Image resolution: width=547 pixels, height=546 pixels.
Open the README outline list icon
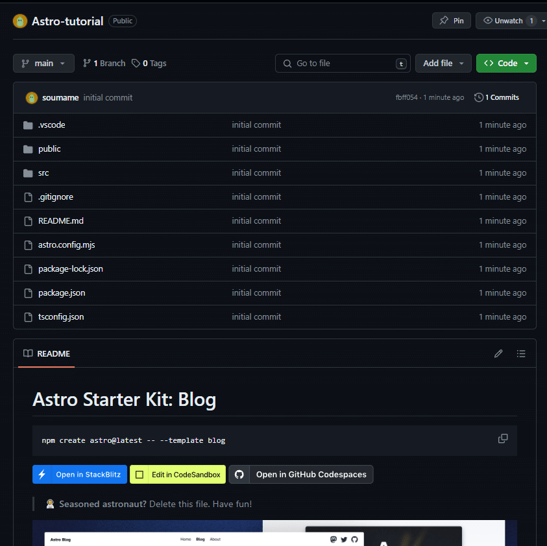coord(521,354)
